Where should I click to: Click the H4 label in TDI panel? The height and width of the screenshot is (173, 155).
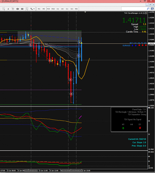[132, 125]
